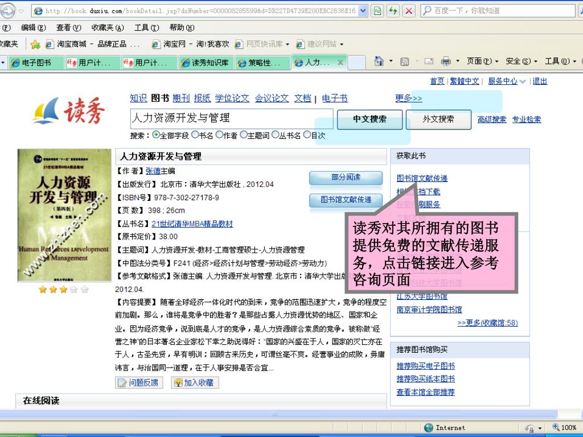
Task: Open the 期刊 search category
Action: (181, 98)
